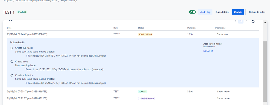Screen dimensions: 270x105
Task: Click the Action details heading
Action: pyautogui.click(x=17, y=42)
